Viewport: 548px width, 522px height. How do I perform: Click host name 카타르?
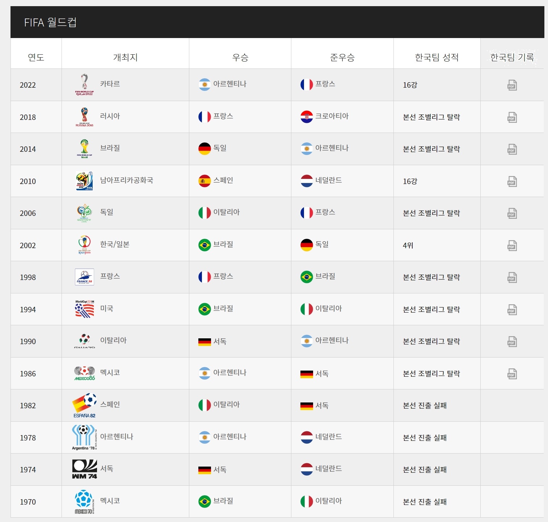point(110,84)
